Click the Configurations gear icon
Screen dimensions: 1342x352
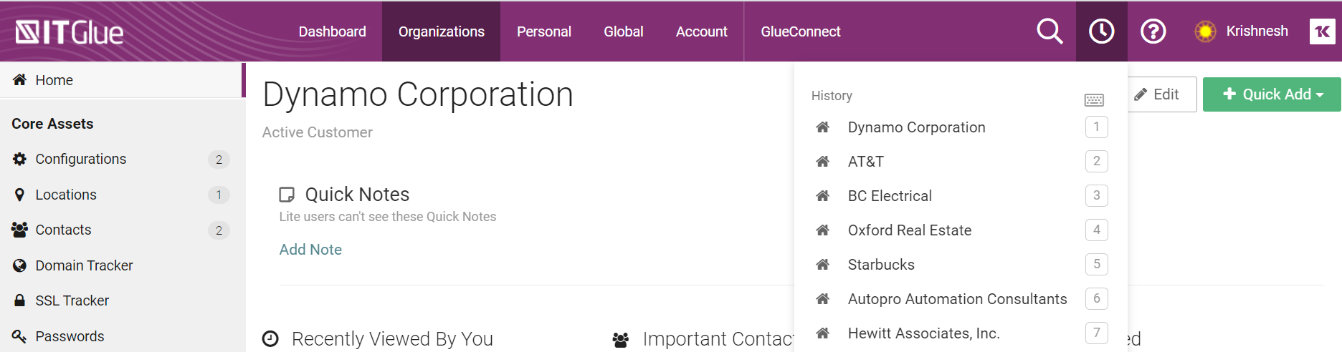pyautogui.click(x=19, y=159)
